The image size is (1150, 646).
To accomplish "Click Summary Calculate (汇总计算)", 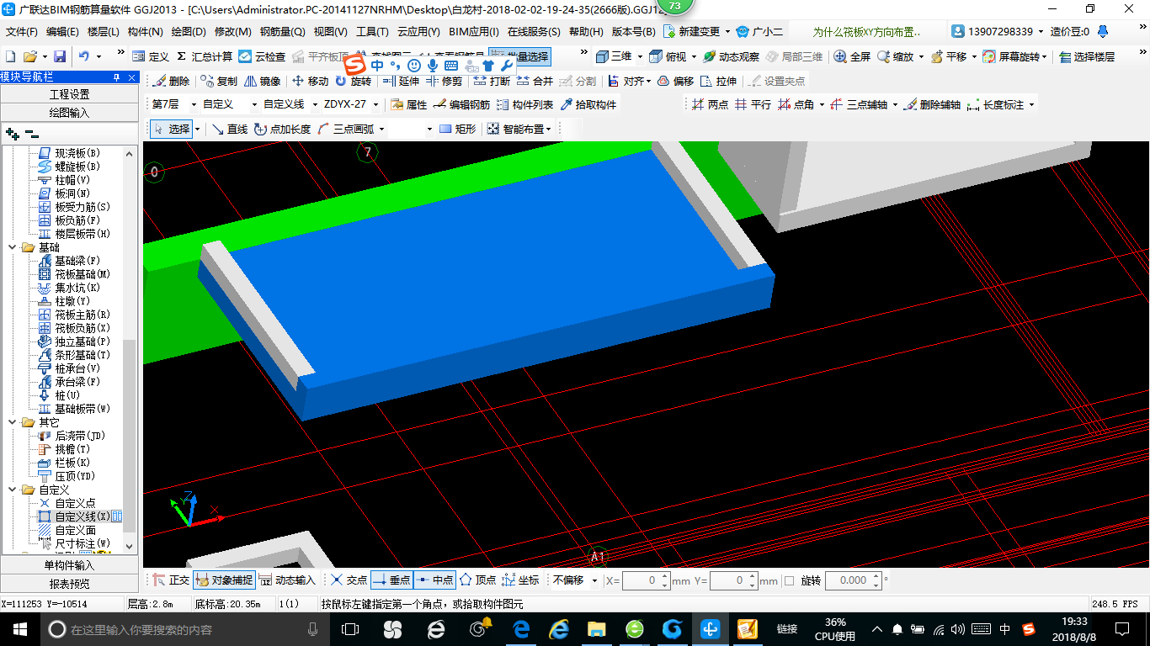I will pyautogui.click(x=204, y=56).
